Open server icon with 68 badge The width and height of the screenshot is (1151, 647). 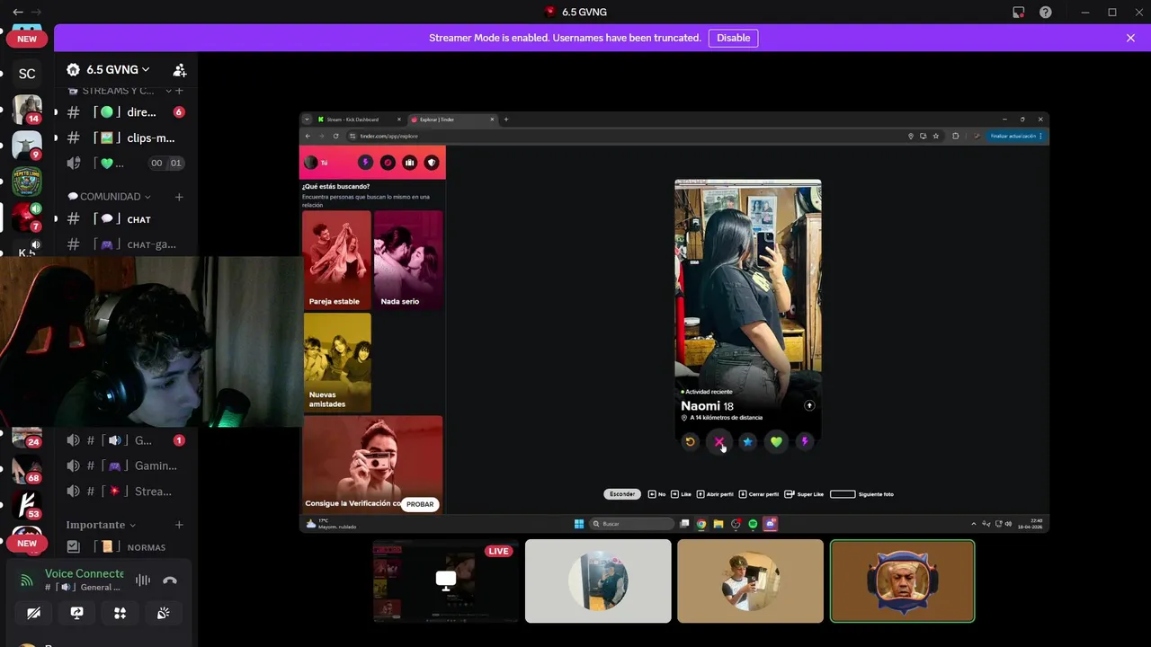tap(27, 469)
